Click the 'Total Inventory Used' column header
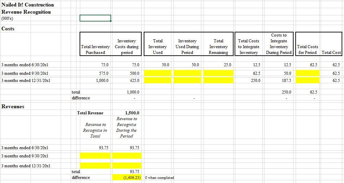 coord(158,47)
